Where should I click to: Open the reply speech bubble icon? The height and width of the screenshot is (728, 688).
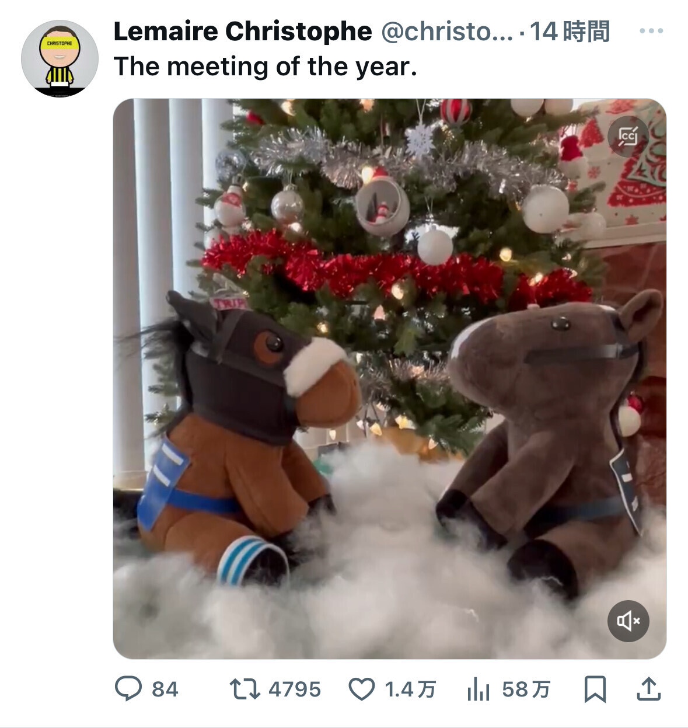128,689
